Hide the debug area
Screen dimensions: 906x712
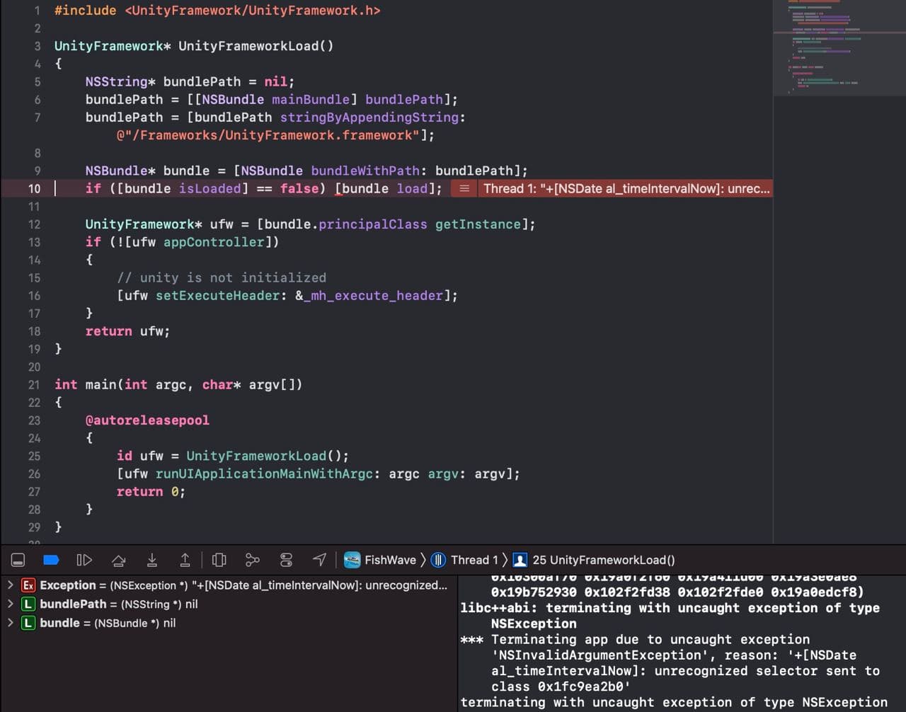point(17,559)
